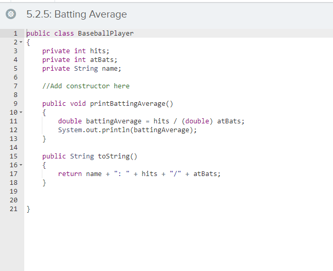
Task: Click line number 14 in the gutter
Action: click(13, 148)
